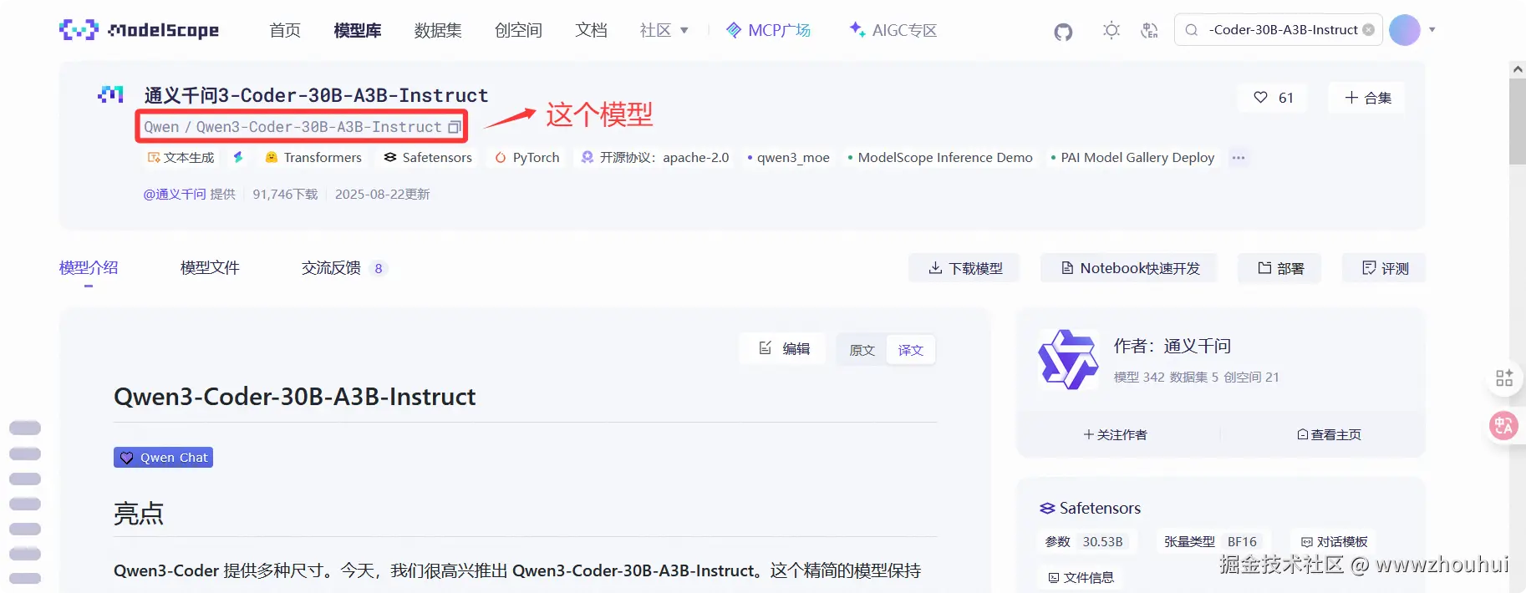Viewport: 1526px width, 593px height.
Task: Click the pink floating translate icon
Action: tap(1504, 426)
